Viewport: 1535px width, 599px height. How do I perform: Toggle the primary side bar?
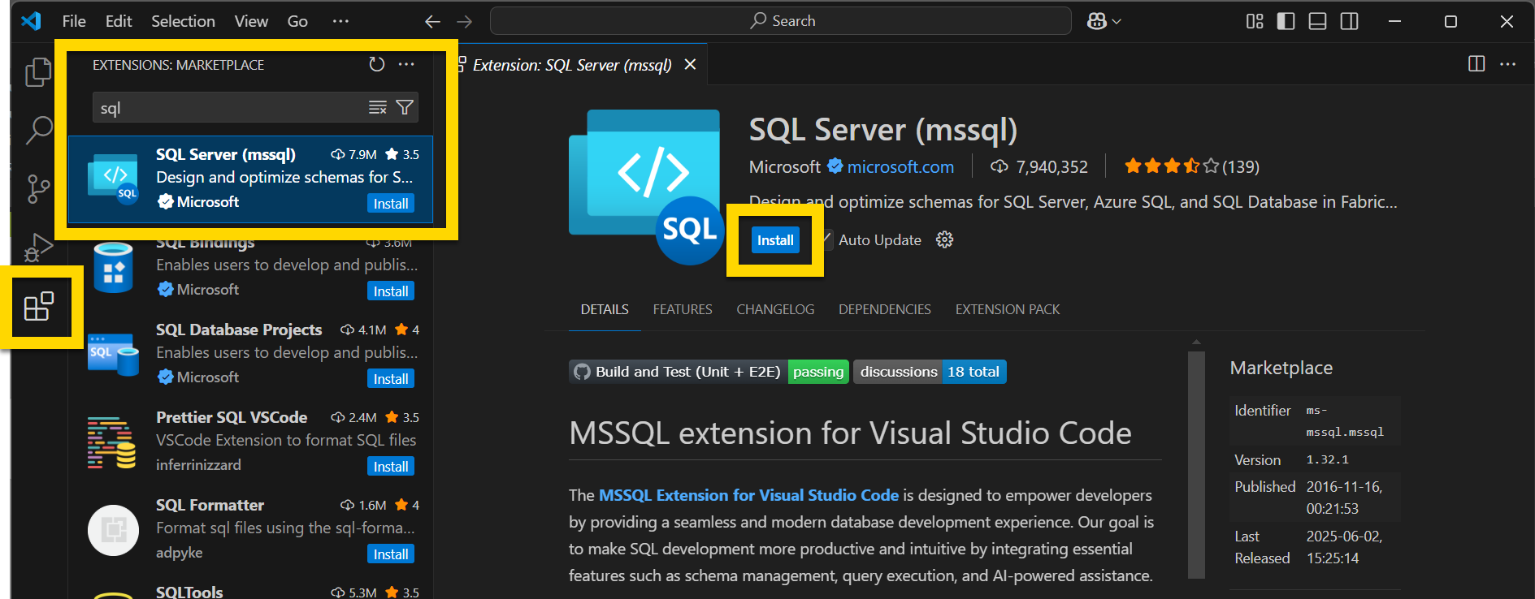click(x=1286, y=21)
